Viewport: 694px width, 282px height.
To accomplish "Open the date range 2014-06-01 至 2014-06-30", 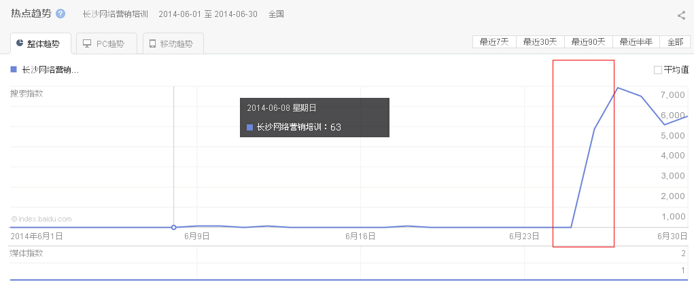I will [x=207, y=14].
